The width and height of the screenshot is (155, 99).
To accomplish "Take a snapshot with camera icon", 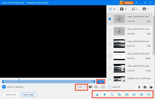I will pos(96,87).
